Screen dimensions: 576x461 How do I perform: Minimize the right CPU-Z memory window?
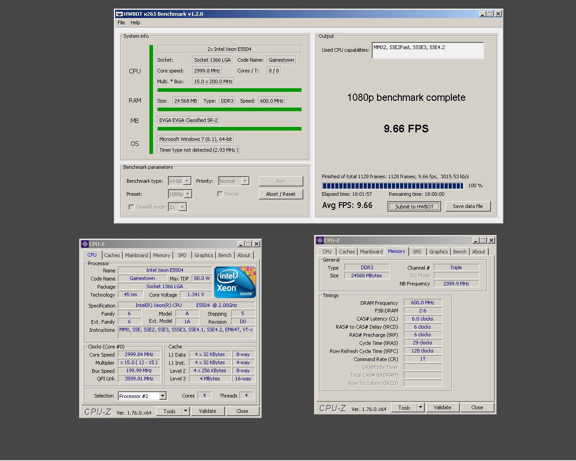click(476, 240)
